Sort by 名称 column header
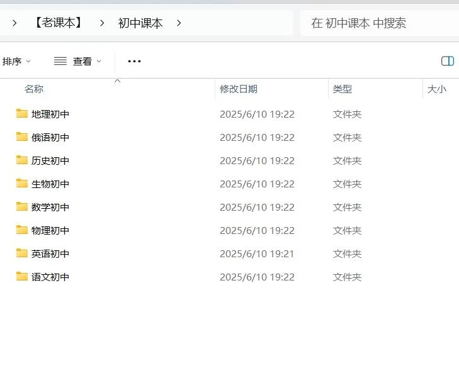 tap(34, 89)
